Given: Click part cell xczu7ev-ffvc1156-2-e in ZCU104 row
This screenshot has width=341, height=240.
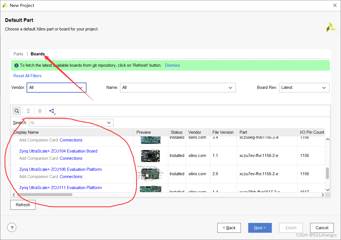Looking at the screenshot, I should tap(259, 156).
